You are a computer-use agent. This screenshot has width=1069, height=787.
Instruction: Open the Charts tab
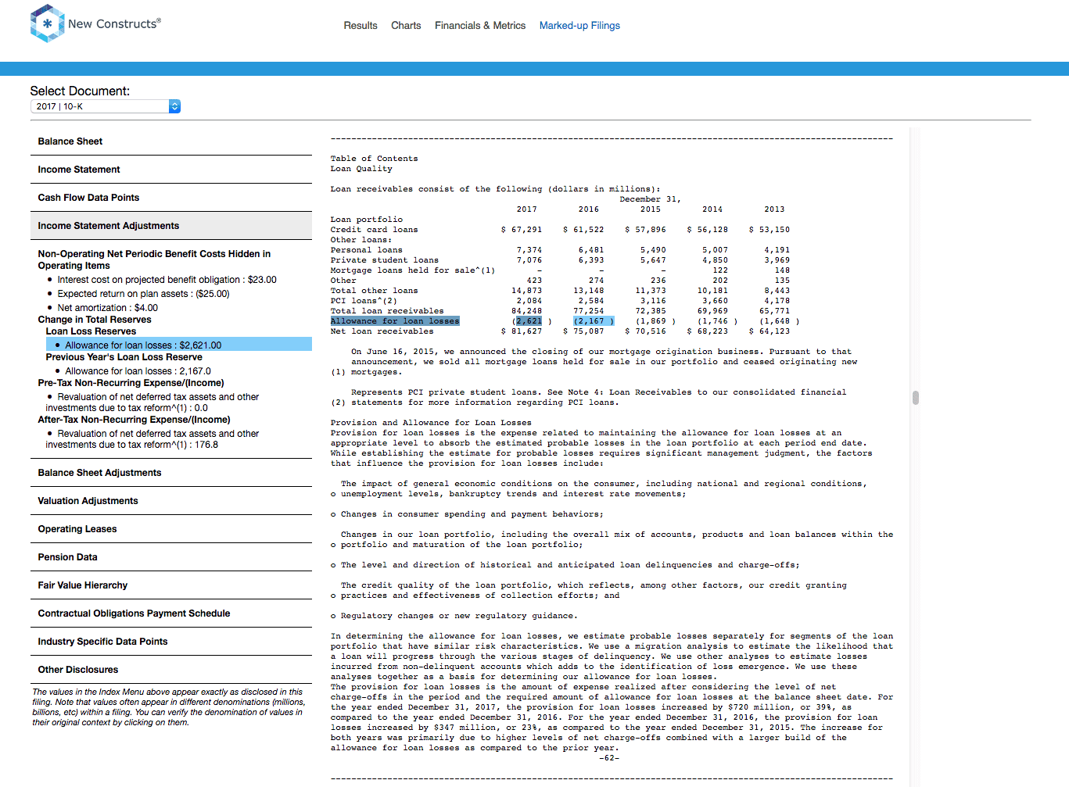(406, 26)
